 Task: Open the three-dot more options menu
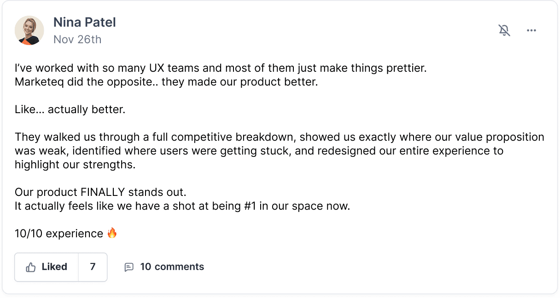[x=531, y=30]
